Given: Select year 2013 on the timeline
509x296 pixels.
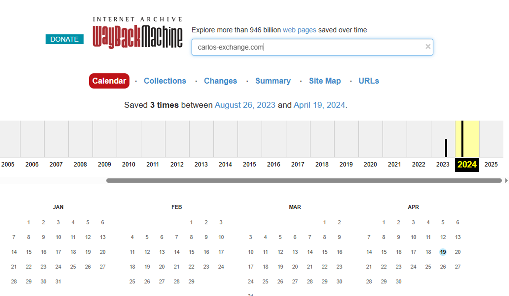Looking at the screenshot, I should point(201,164).
